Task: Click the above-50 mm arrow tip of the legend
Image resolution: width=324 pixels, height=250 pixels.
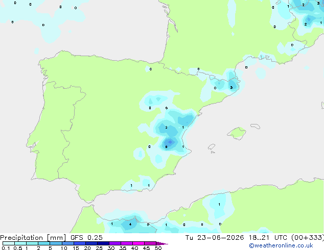Action: pos(162,243)
